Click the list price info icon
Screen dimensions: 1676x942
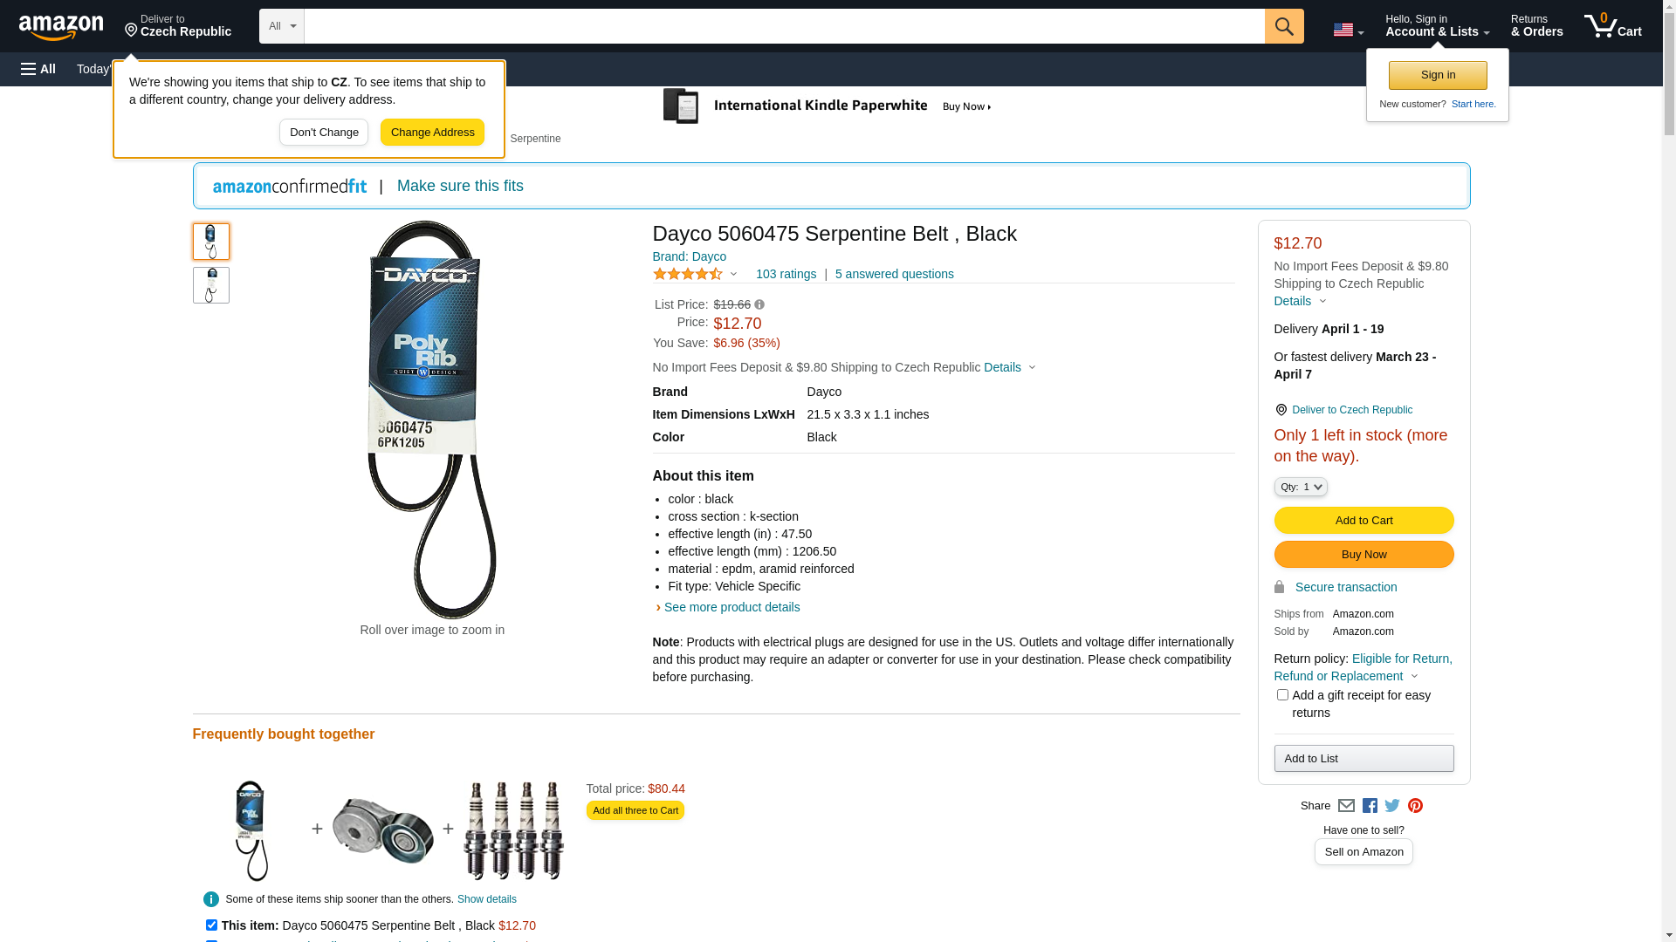tap(759, 304)
